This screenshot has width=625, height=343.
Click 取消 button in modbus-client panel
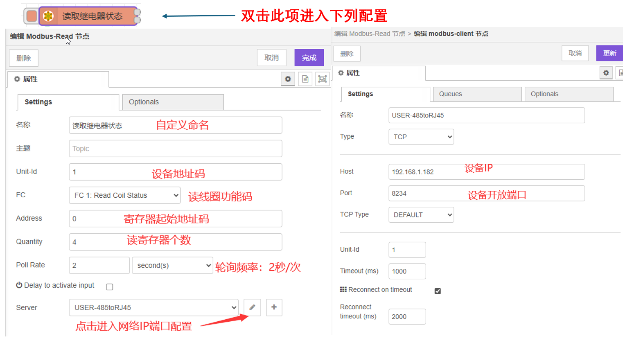[x=575, y=54]
